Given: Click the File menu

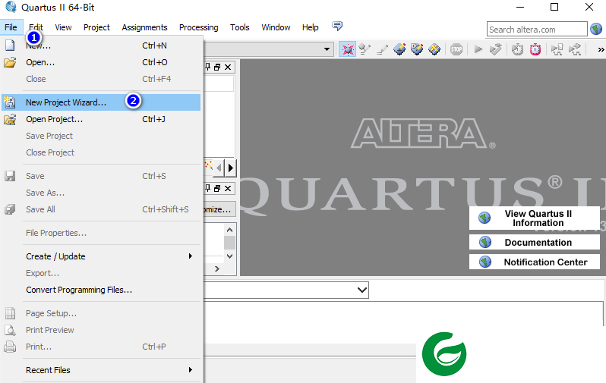Looking at the screenshot, I should pos(11,27).
